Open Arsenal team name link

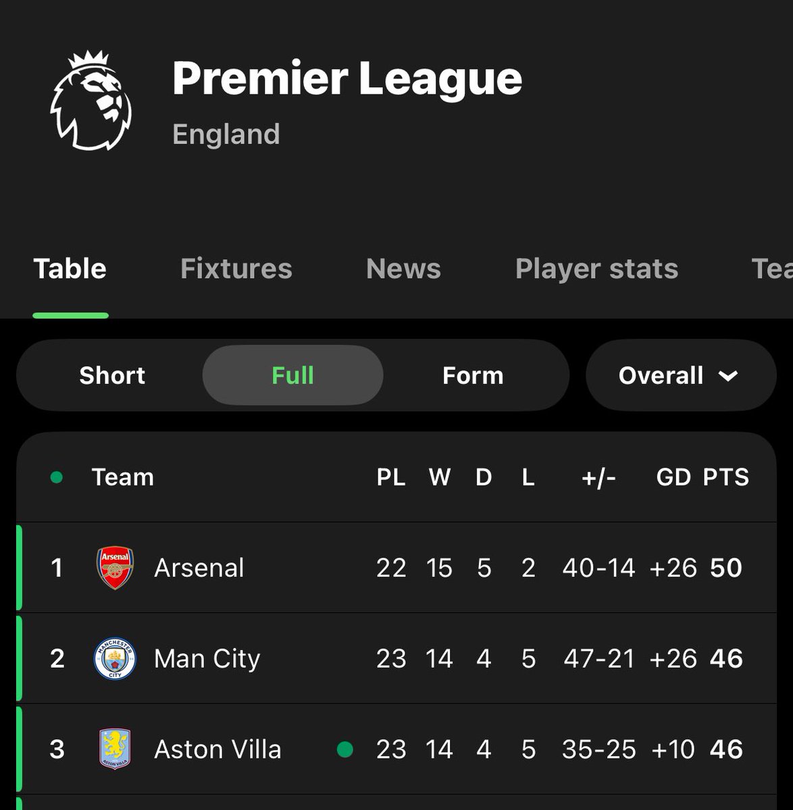click(199, 568)
